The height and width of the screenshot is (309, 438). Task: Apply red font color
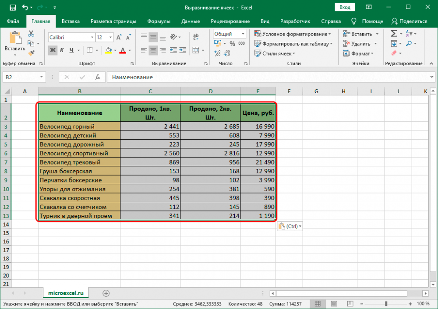pyautogui.click(x=123, y=50)
